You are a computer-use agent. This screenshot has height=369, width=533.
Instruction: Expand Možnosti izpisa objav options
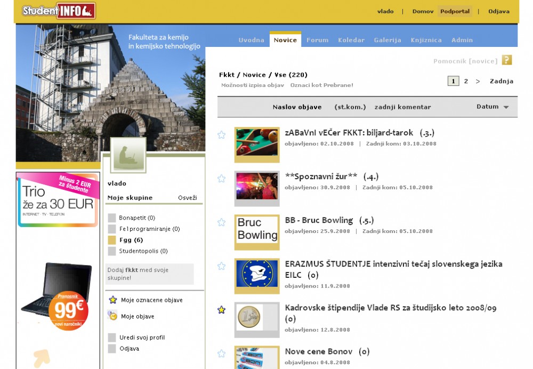[x=253, y=85]
